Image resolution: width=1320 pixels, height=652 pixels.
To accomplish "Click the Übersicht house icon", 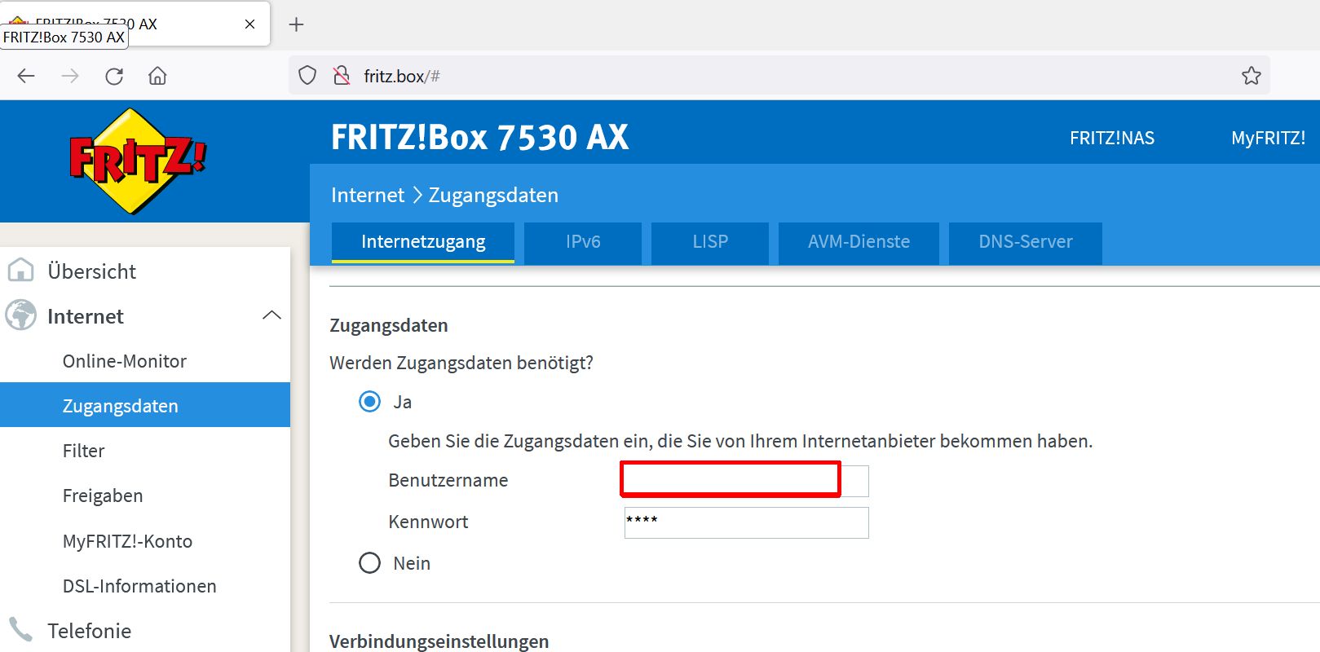I will 20,270.
